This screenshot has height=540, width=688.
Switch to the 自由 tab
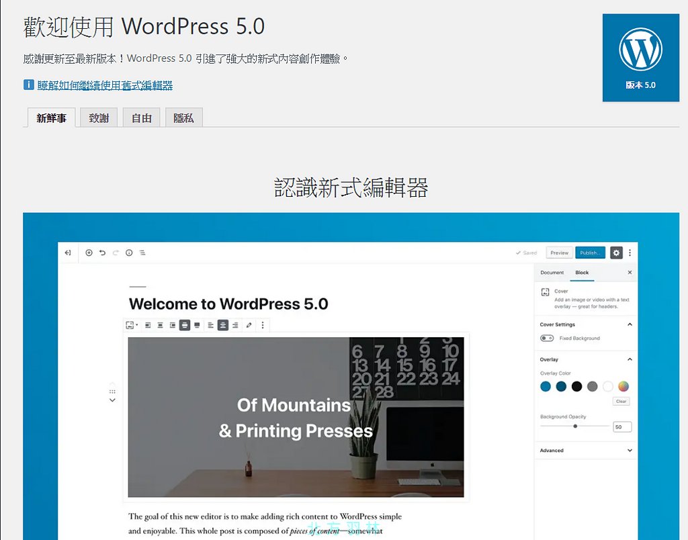pyautogui.click(x=141, y=118)
